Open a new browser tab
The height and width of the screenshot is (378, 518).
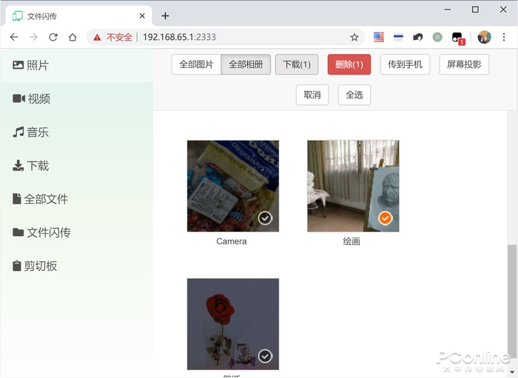click(x=165, y=16)
